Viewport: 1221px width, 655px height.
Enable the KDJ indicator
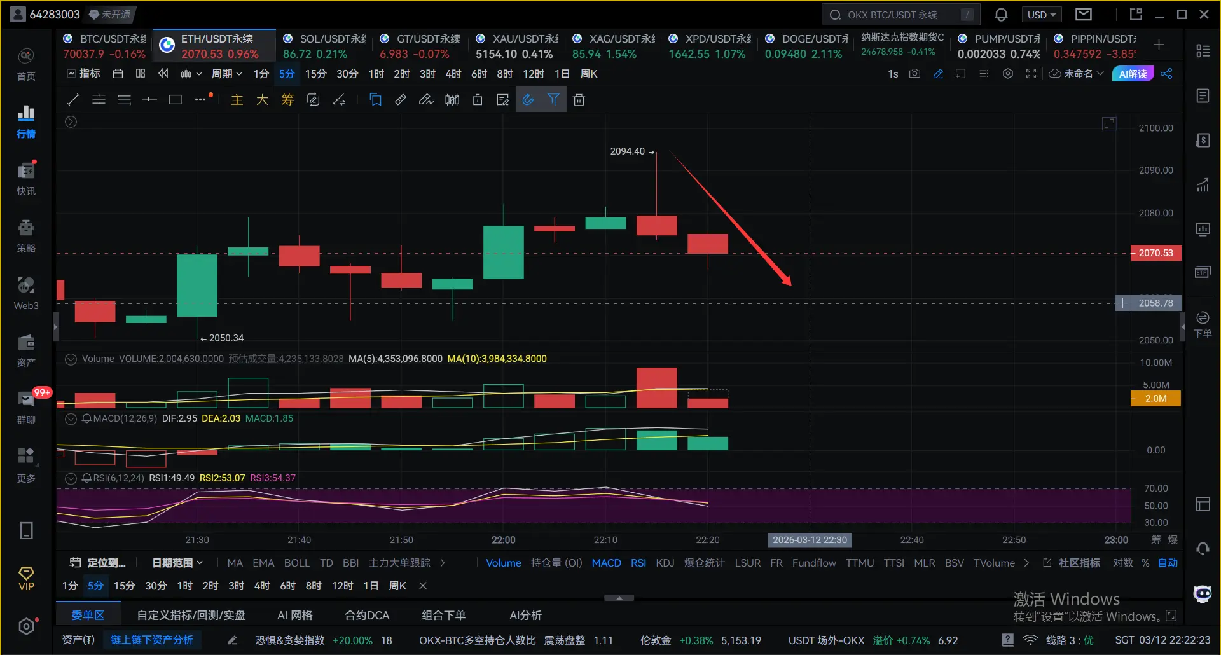665,563
